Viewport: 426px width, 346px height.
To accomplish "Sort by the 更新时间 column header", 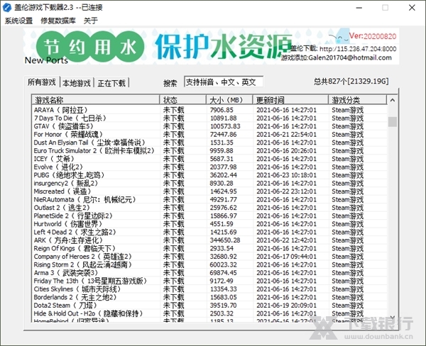I will [x=290, y=100].
